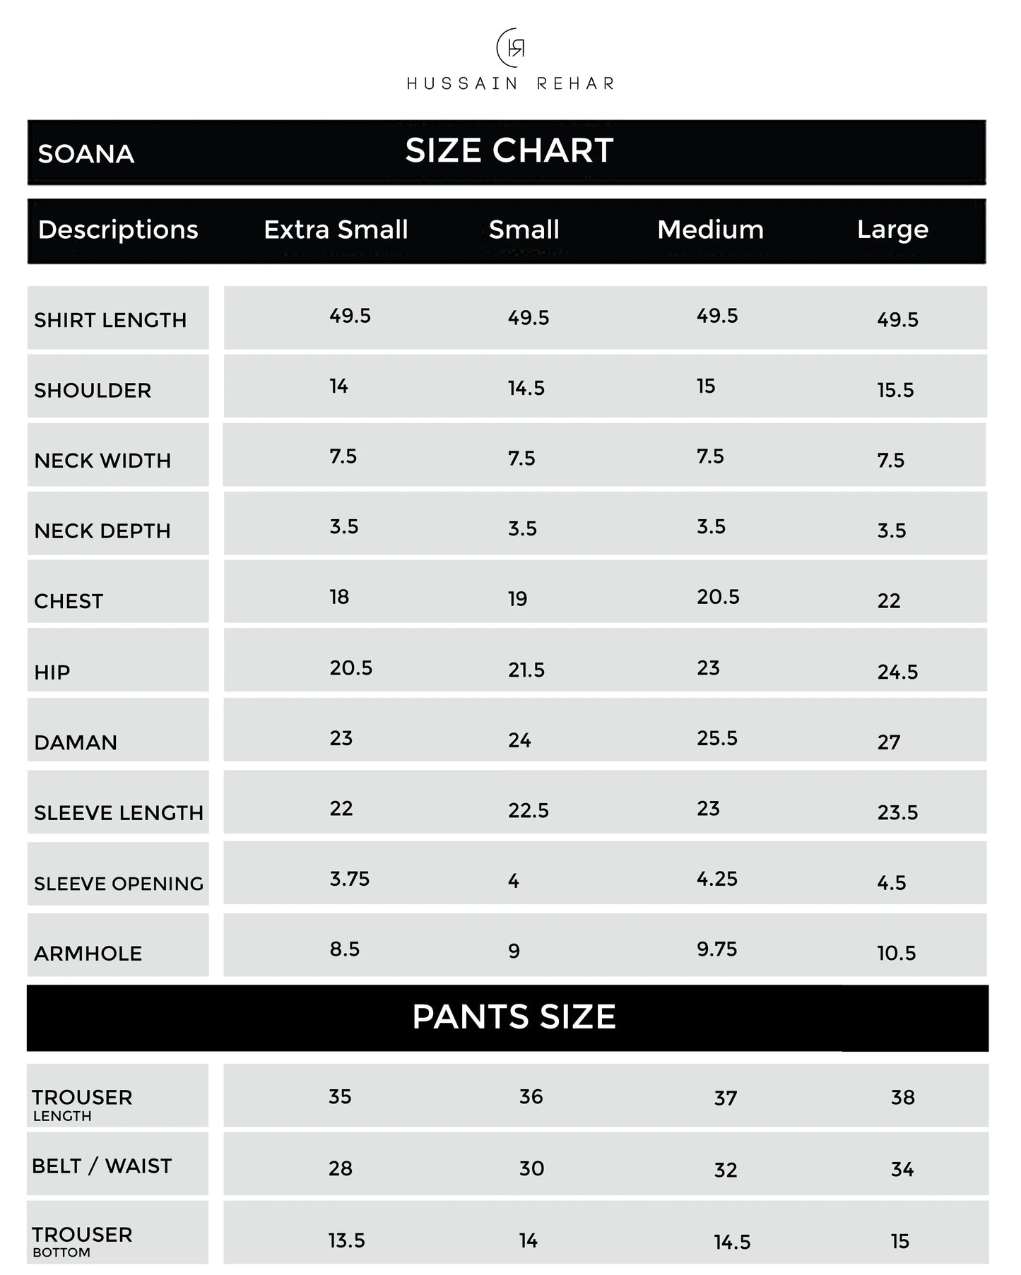Click the HUSSAIN REHAR brand name text
Image resolution: width=1021 pixels, height=1275 pixels.
(x=510, y=84)
